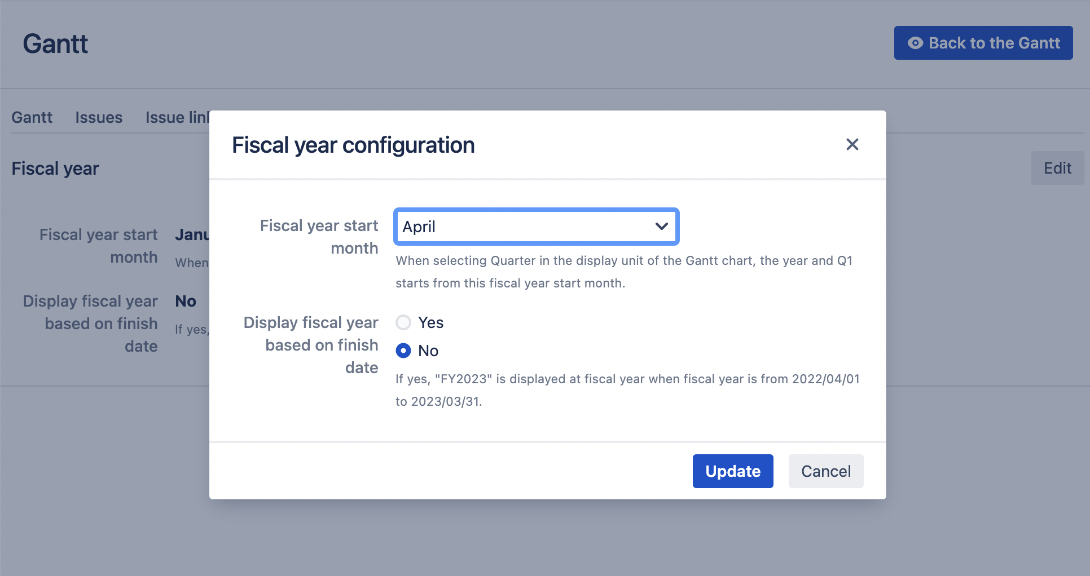
Task: Click the 'Fiscal year configuration' dialog title
Action: click(353, 145)
